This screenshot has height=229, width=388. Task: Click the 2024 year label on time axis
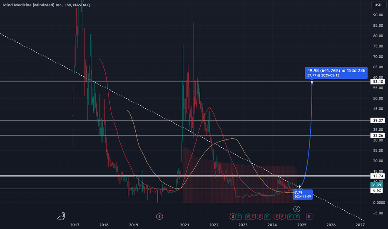272,225
